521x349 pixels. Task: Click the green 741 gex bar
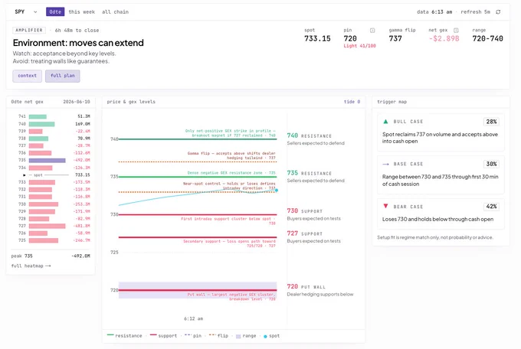(x=38, y=116)
